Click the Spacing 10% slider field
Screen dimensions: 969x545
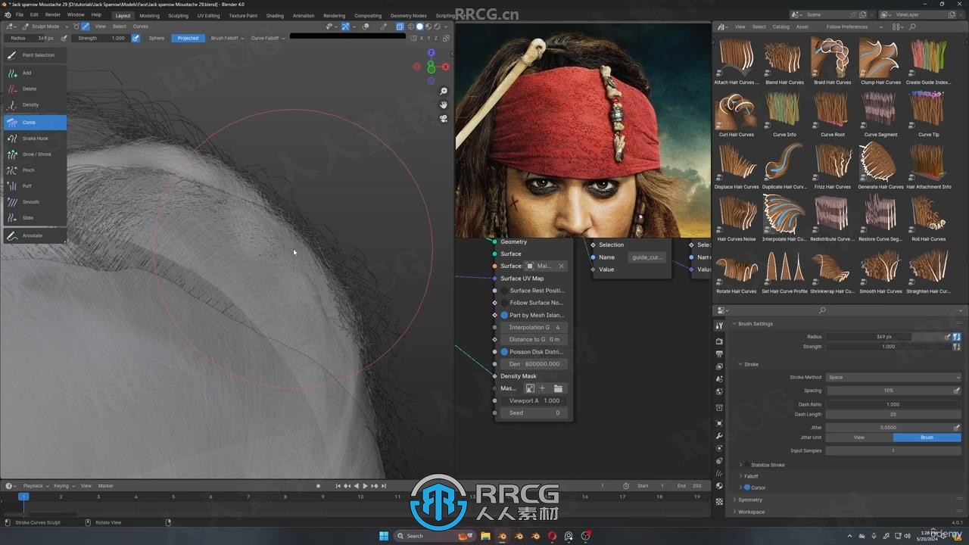(888, 391)
